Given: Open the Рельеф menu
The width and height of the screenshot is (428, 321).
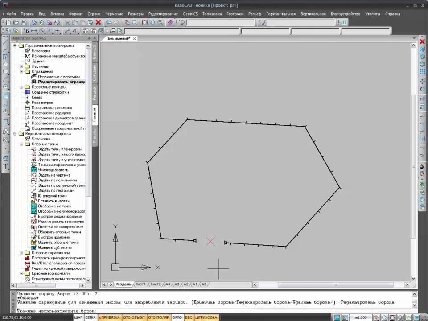Looking at the screenshot, I should coord(255,14).
